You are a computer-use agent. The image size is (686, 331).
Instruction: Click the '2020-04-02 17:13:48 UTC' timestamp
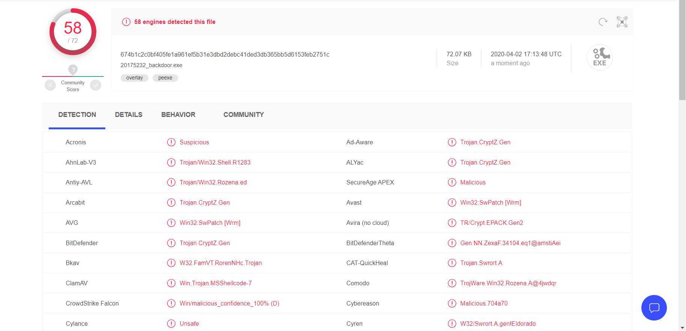tap(526, 54)
